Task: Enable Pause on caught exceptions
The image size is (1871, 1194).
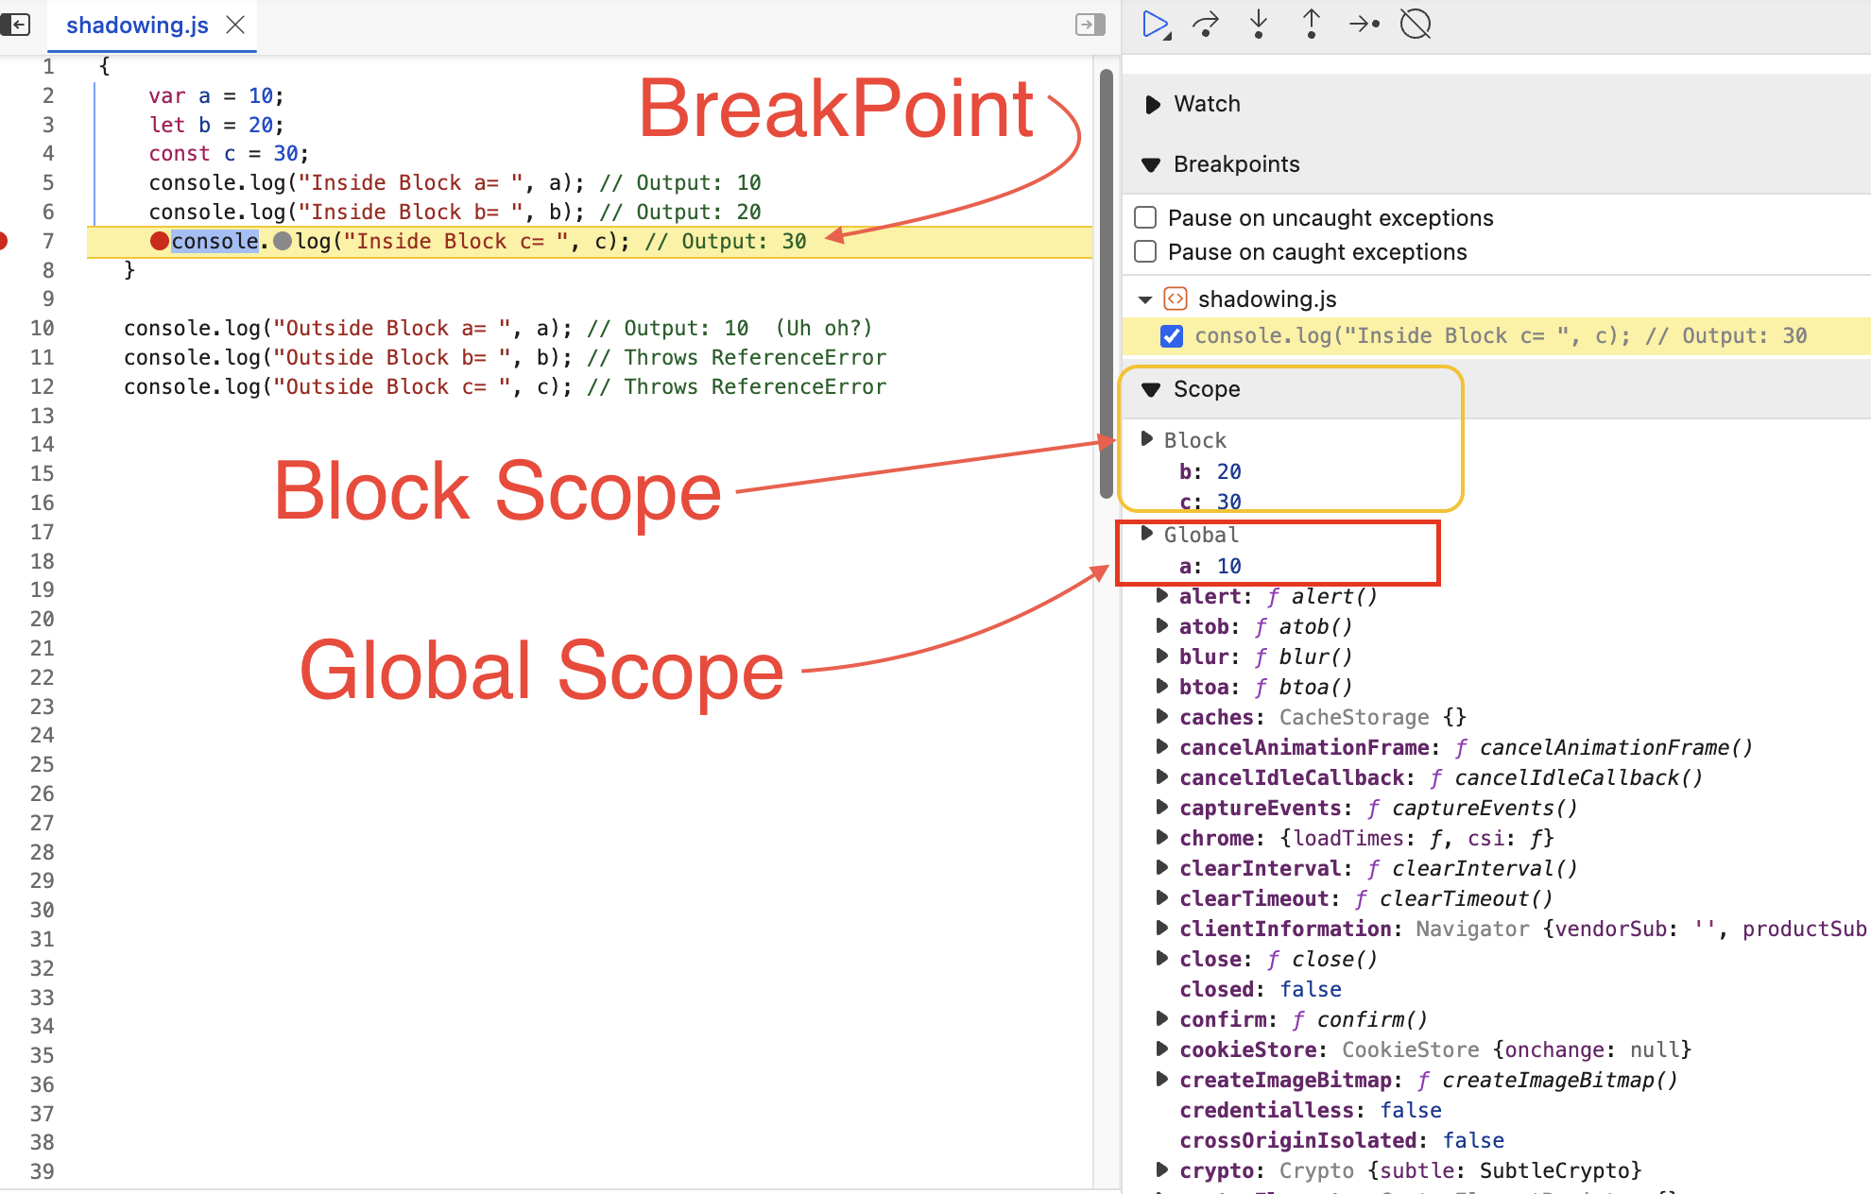Action: 1145,252
